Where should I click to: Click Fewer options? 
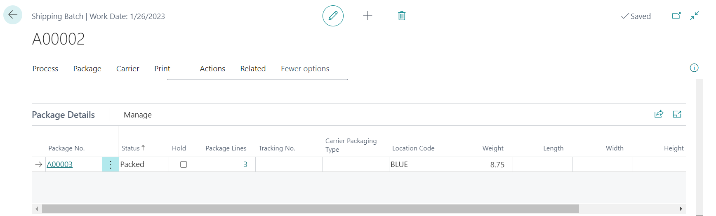(x=305, y=69)
